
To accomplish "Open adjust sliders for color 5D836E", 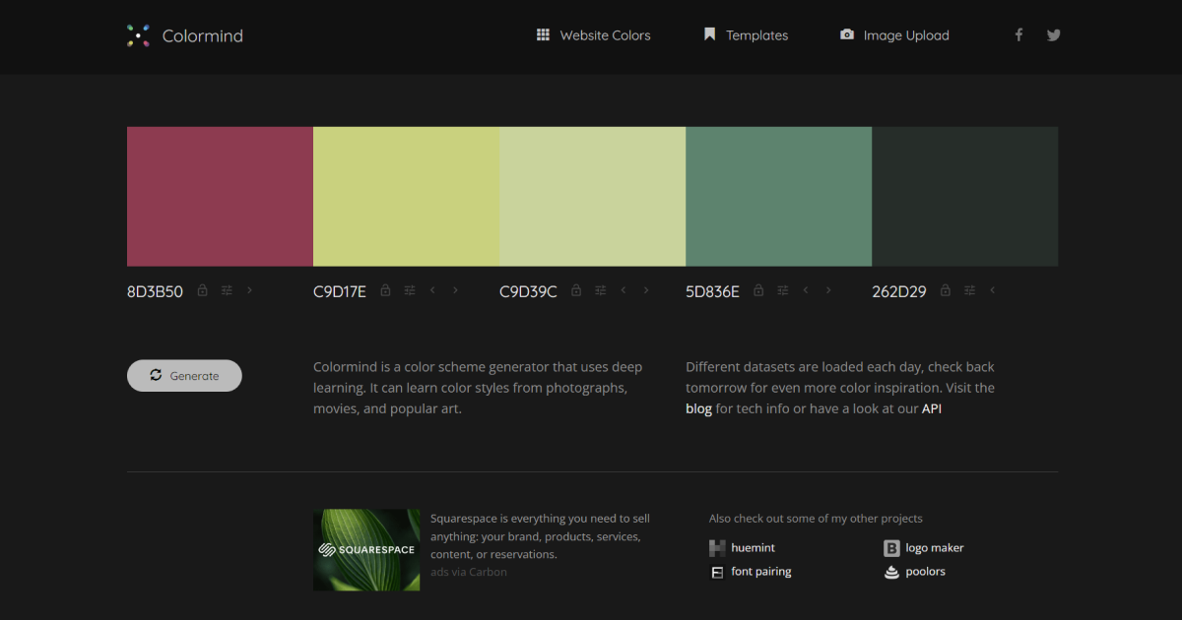I will pyautogui.click(x=783, y=290).
